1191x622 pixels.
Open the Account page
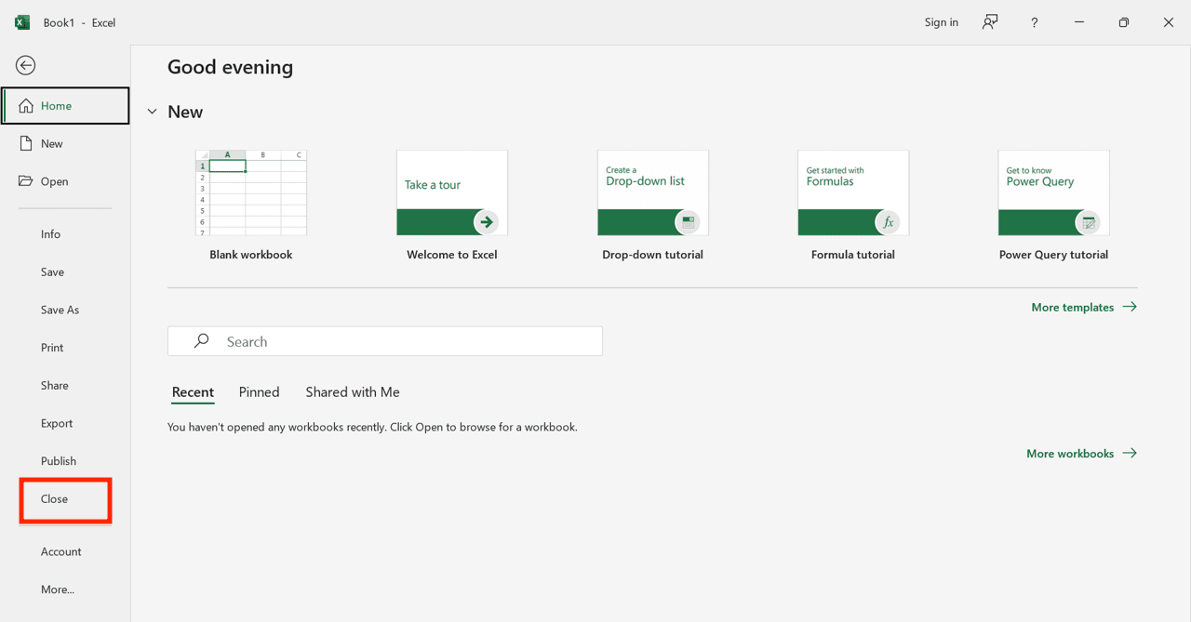pos(65,551)
